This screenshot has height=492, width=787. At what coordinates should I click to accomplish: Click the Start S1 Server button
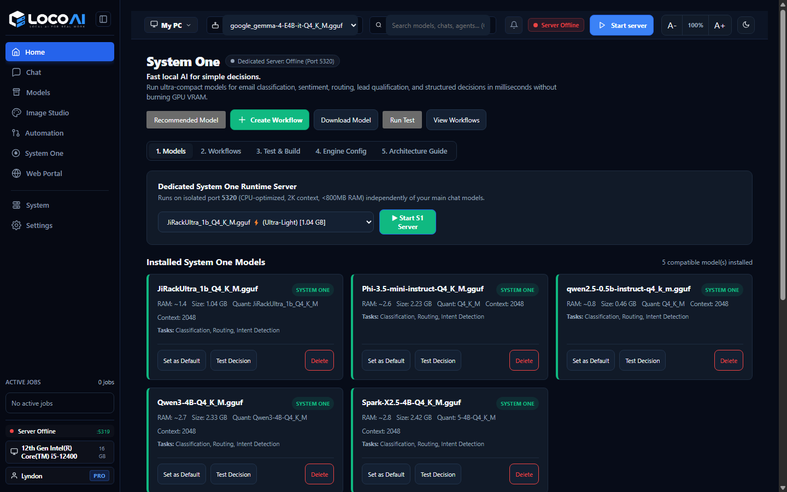click(408, 222)
